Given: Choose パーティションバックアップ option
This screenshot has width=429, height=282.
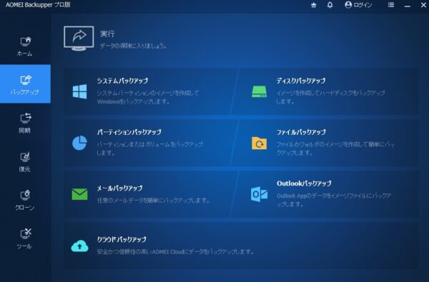Looking at the screenshot, I should coord(151,143).
